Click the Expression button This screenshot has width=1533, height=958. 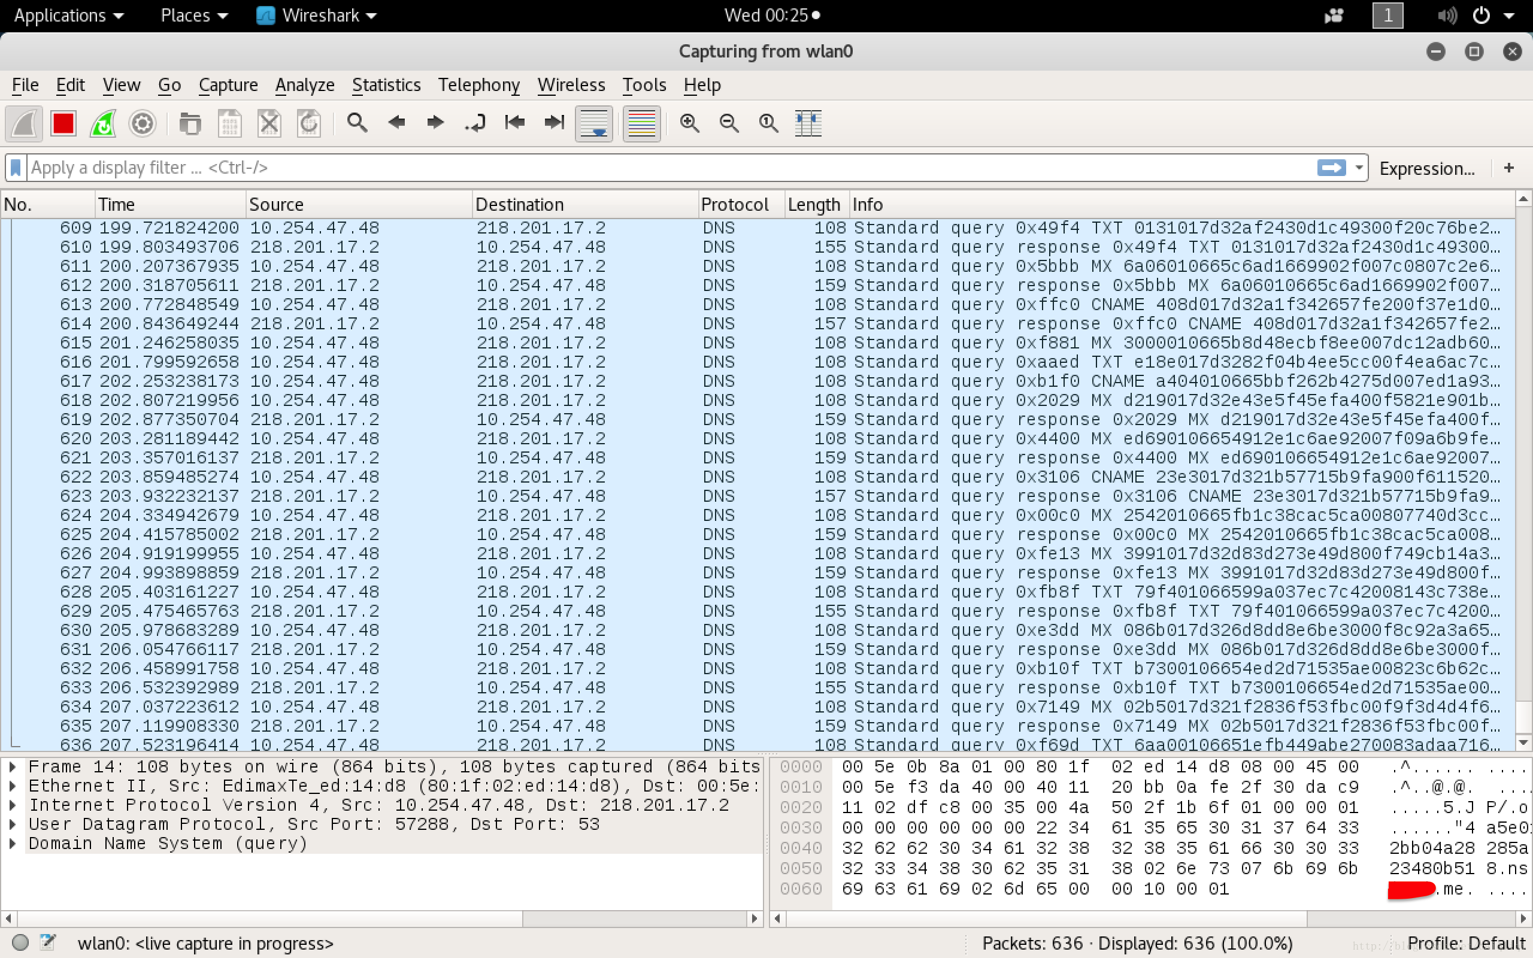pyautogui.click(x=1428, y=166)
